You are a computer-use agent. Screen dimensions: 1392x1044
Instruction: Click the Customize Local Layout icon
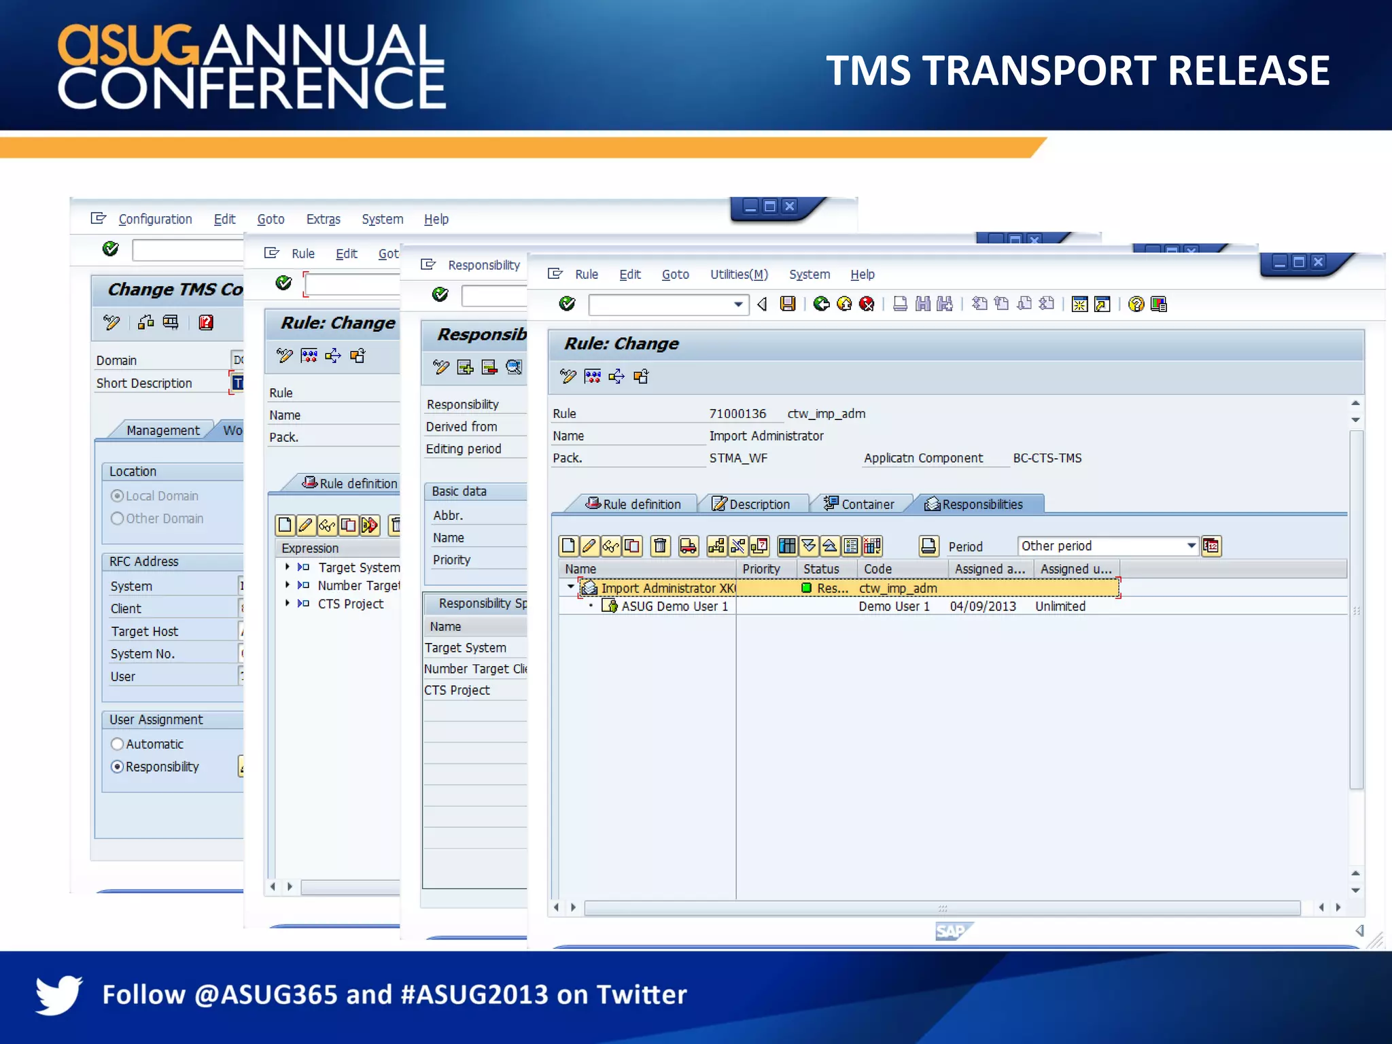click(x=1159, y=304)
